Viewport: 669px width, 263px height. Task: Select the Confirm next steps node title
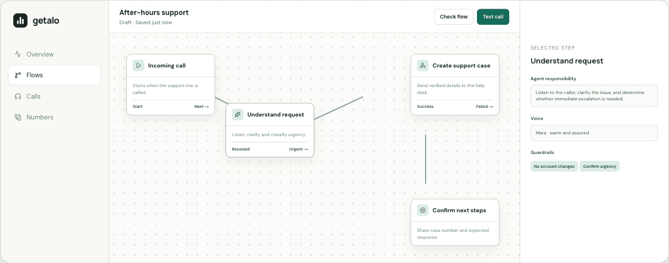(x=460, y=210)
